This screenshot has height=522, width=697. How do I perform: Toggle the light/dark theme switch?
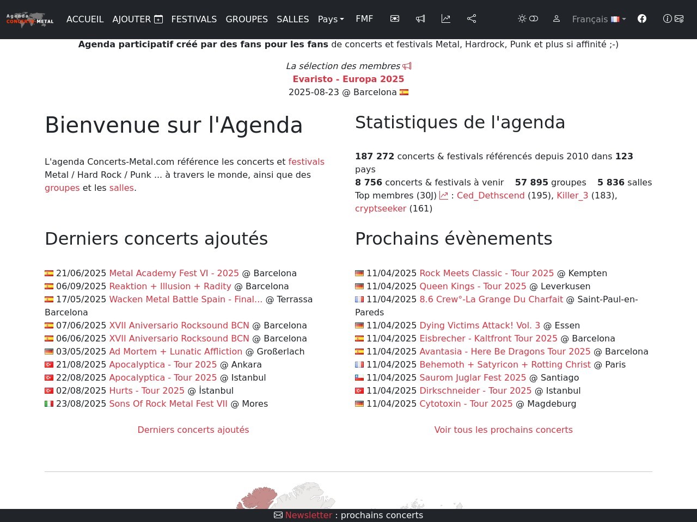coord(528,18)
